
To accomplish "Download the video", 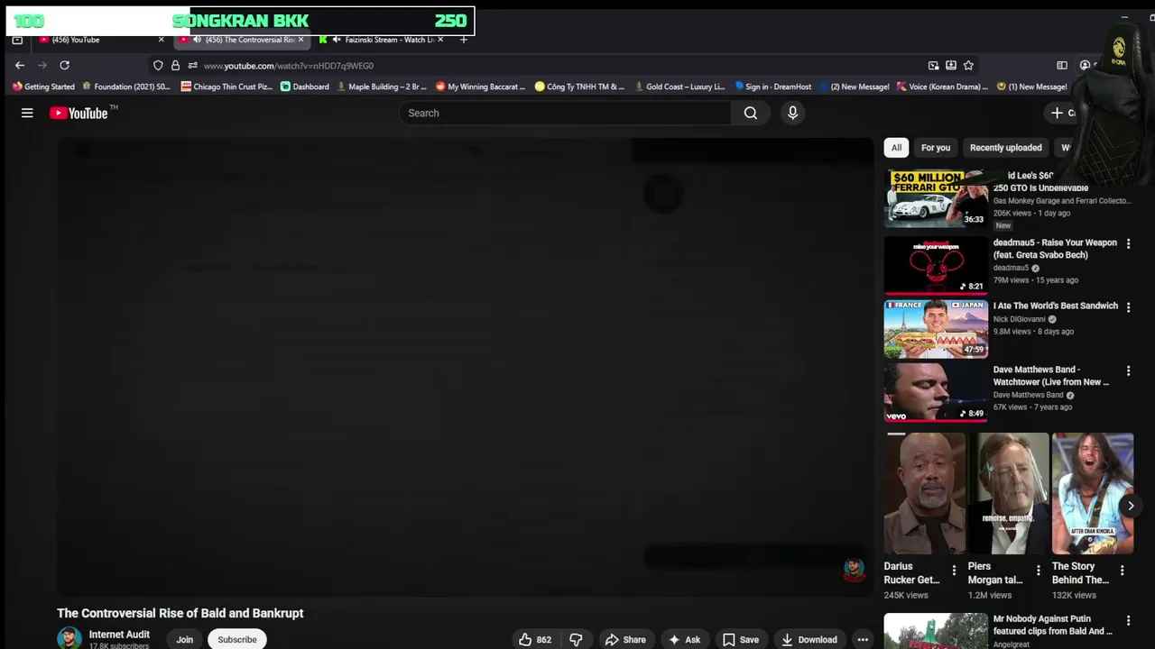I will tap(809, 639).
